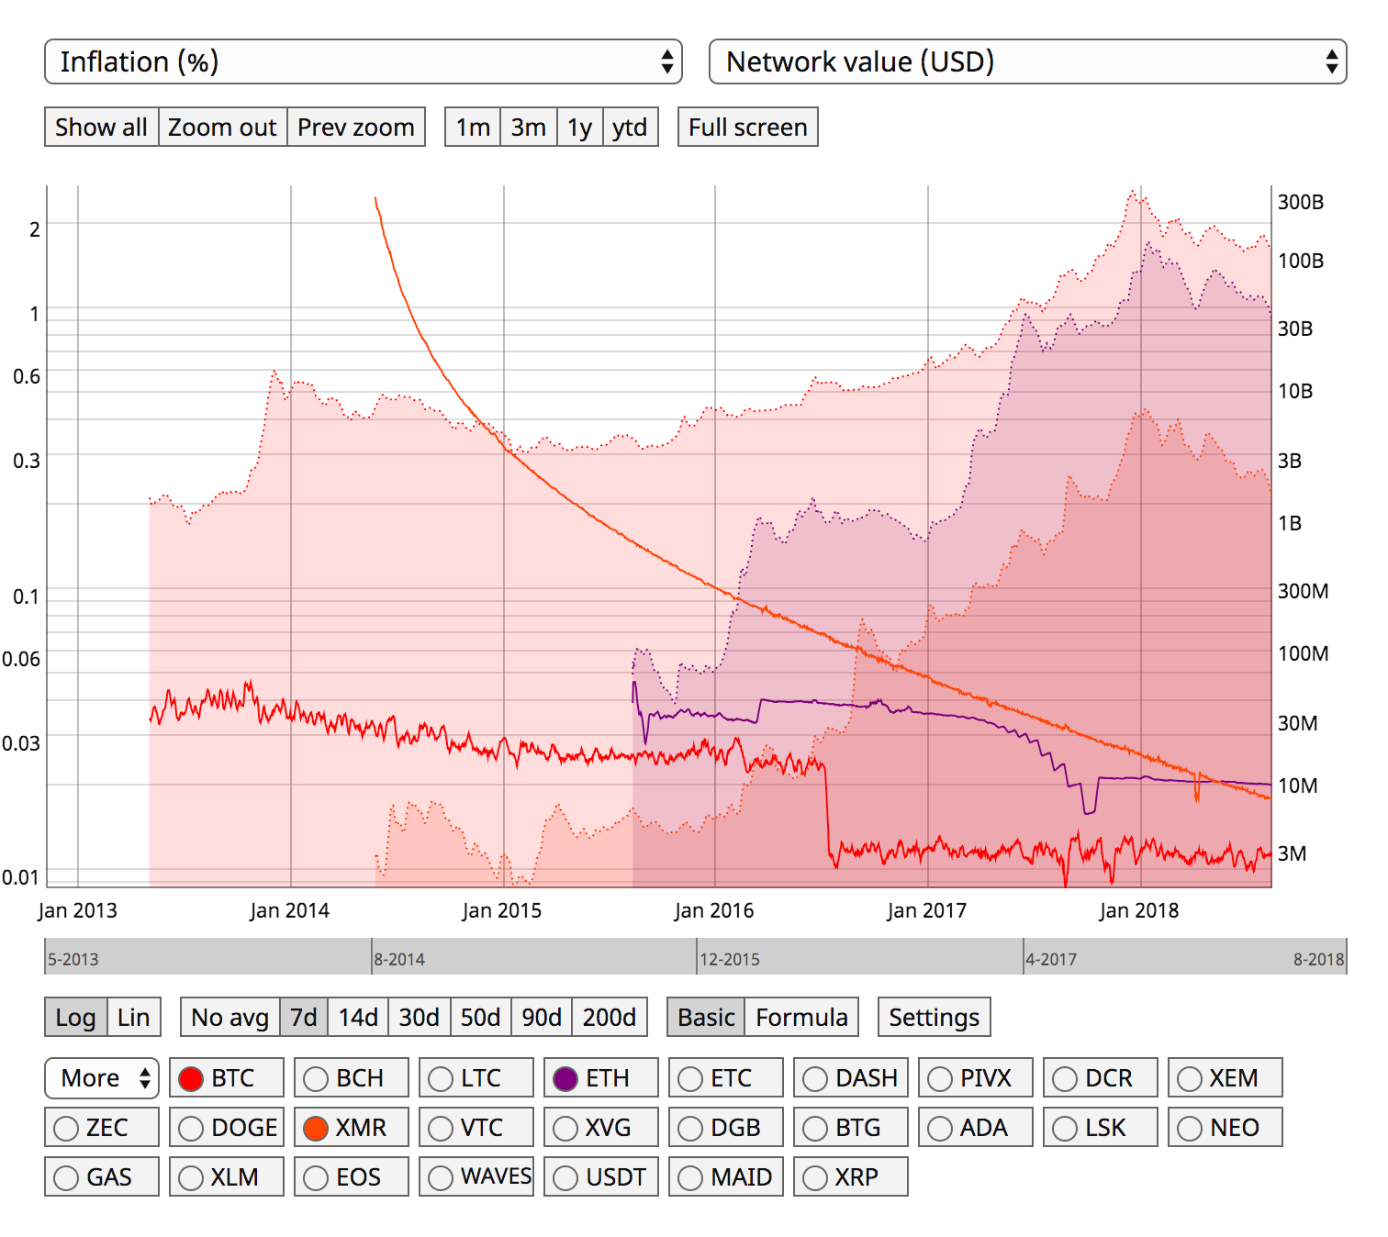
Task: Open the Inflation (%) metric dropdown
Action: 364,61
